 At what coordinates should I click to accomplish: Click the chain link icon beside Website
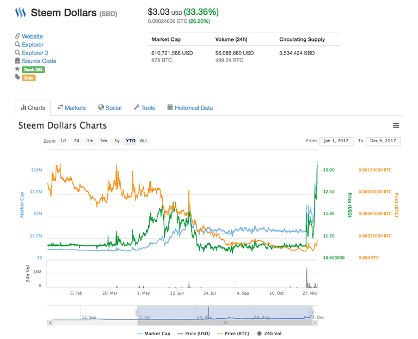pos(17,36)
